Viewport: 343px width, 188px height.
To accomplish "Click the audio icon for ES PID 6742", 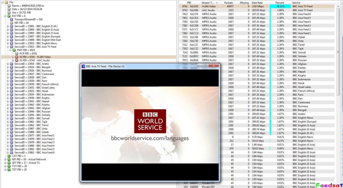I will click(17, 60).
